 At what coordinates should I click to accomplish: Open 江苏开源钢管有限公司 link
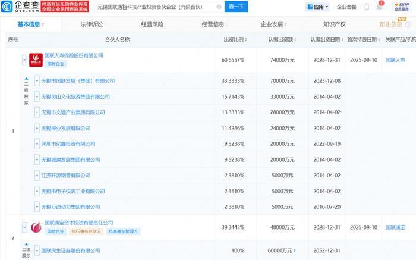pos(66,176)
